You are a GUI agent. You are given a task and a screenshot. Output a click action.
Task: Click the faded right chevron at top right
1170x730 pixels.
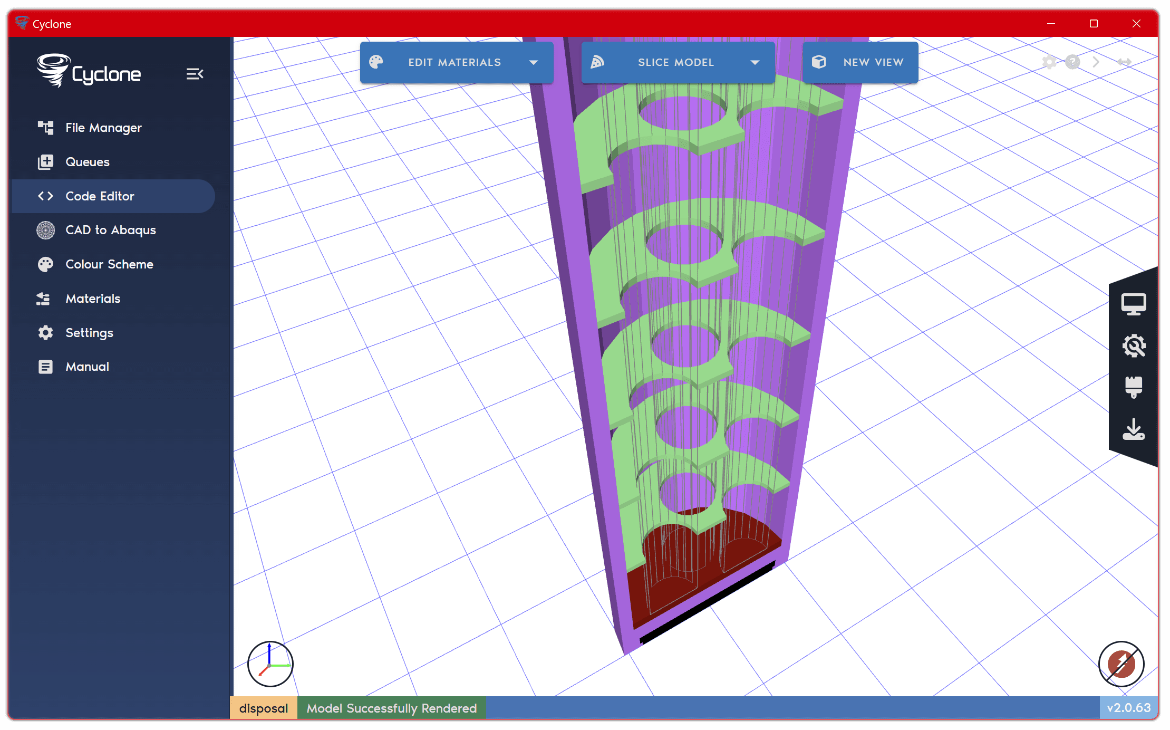tap(1096, 62)
